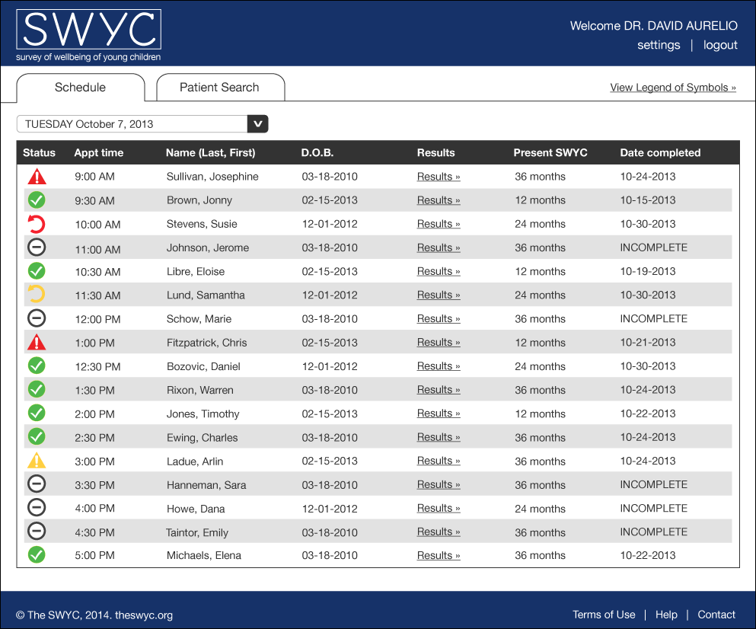This screenshot has width=756, height=629.
Task: Switch to the Patient Search tab
Action: (220, 88)
